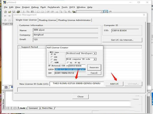This screenshot has height=114, width=153.
Task: Open the Professional Developers dropdown
Action: [95, 53]
